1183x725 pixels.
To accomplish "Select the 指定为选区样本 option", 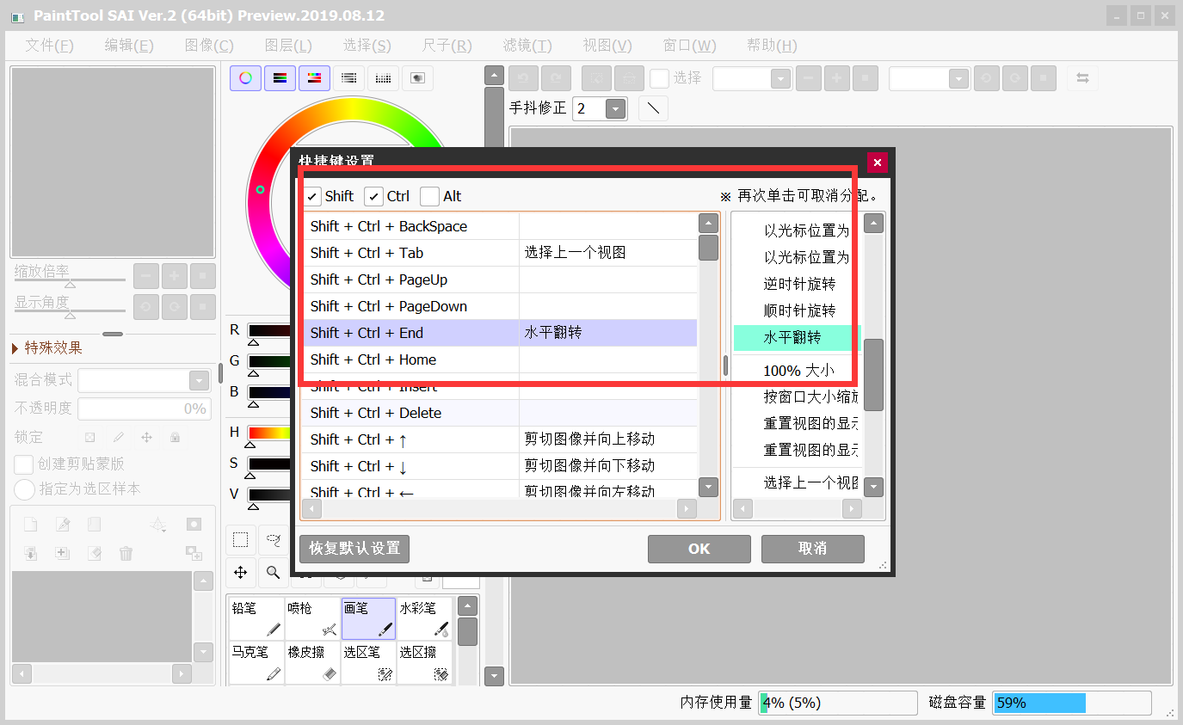I will click(25, 489).
